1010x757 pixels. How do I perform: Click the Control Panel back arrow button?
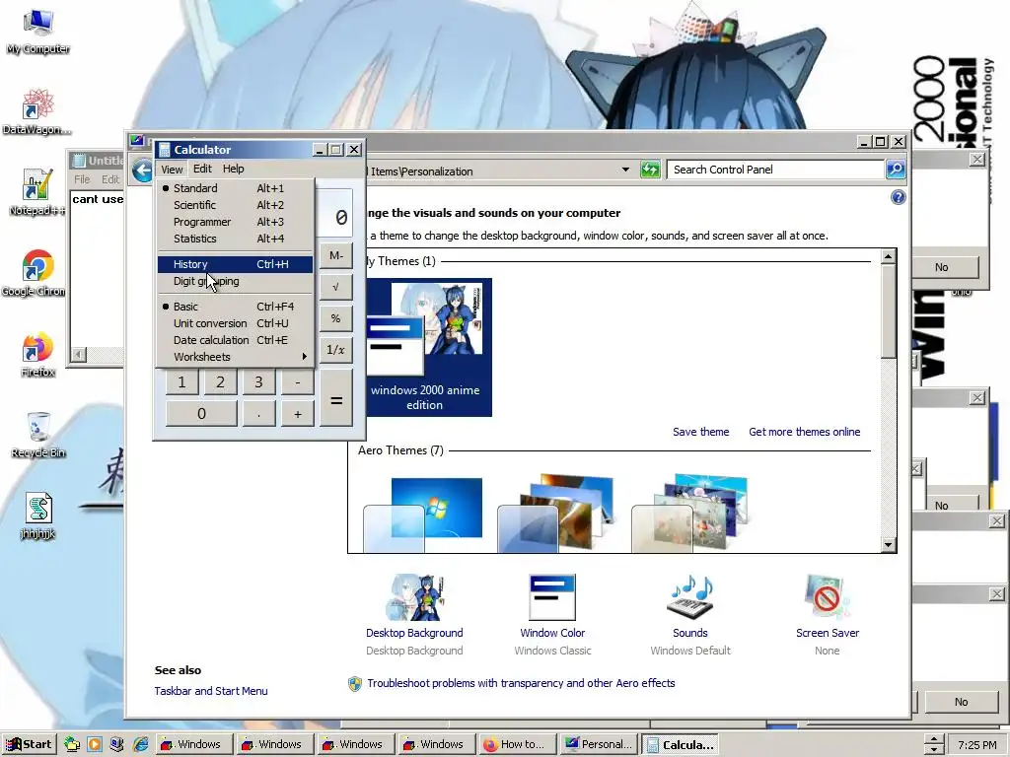[142, 171]
